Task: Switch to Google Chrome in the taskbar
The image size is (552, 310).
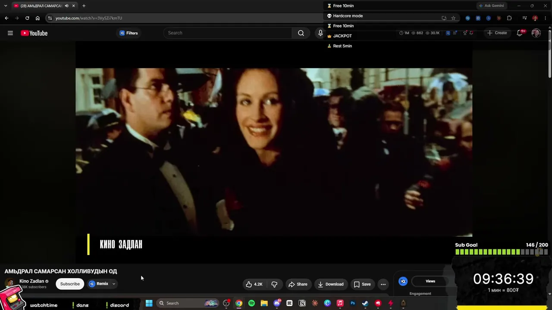Action: pos(239,303)
